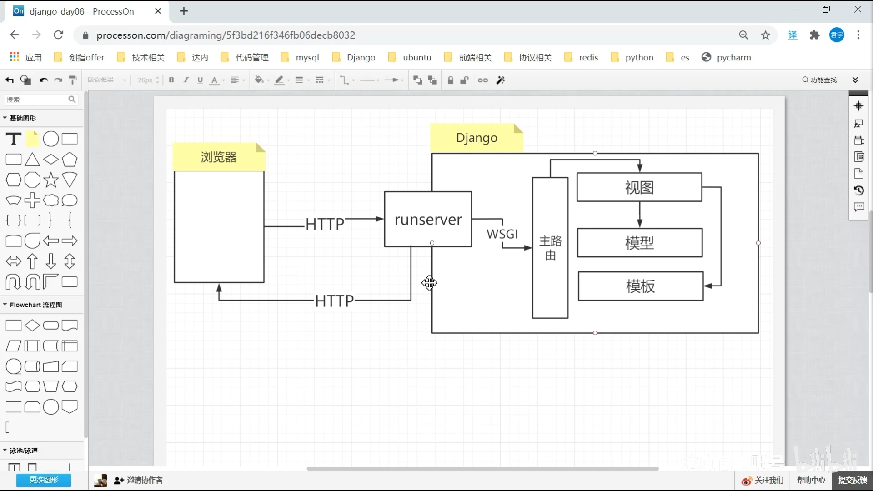Image resolution: width=873 pixels, height=491 pixels.
Task: Click the undo icon in toolbar
Action: click(x=44, y=80)
